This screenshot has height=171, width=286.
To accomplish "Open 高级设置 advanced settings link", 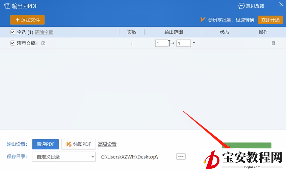I will (x=107, y=144).
